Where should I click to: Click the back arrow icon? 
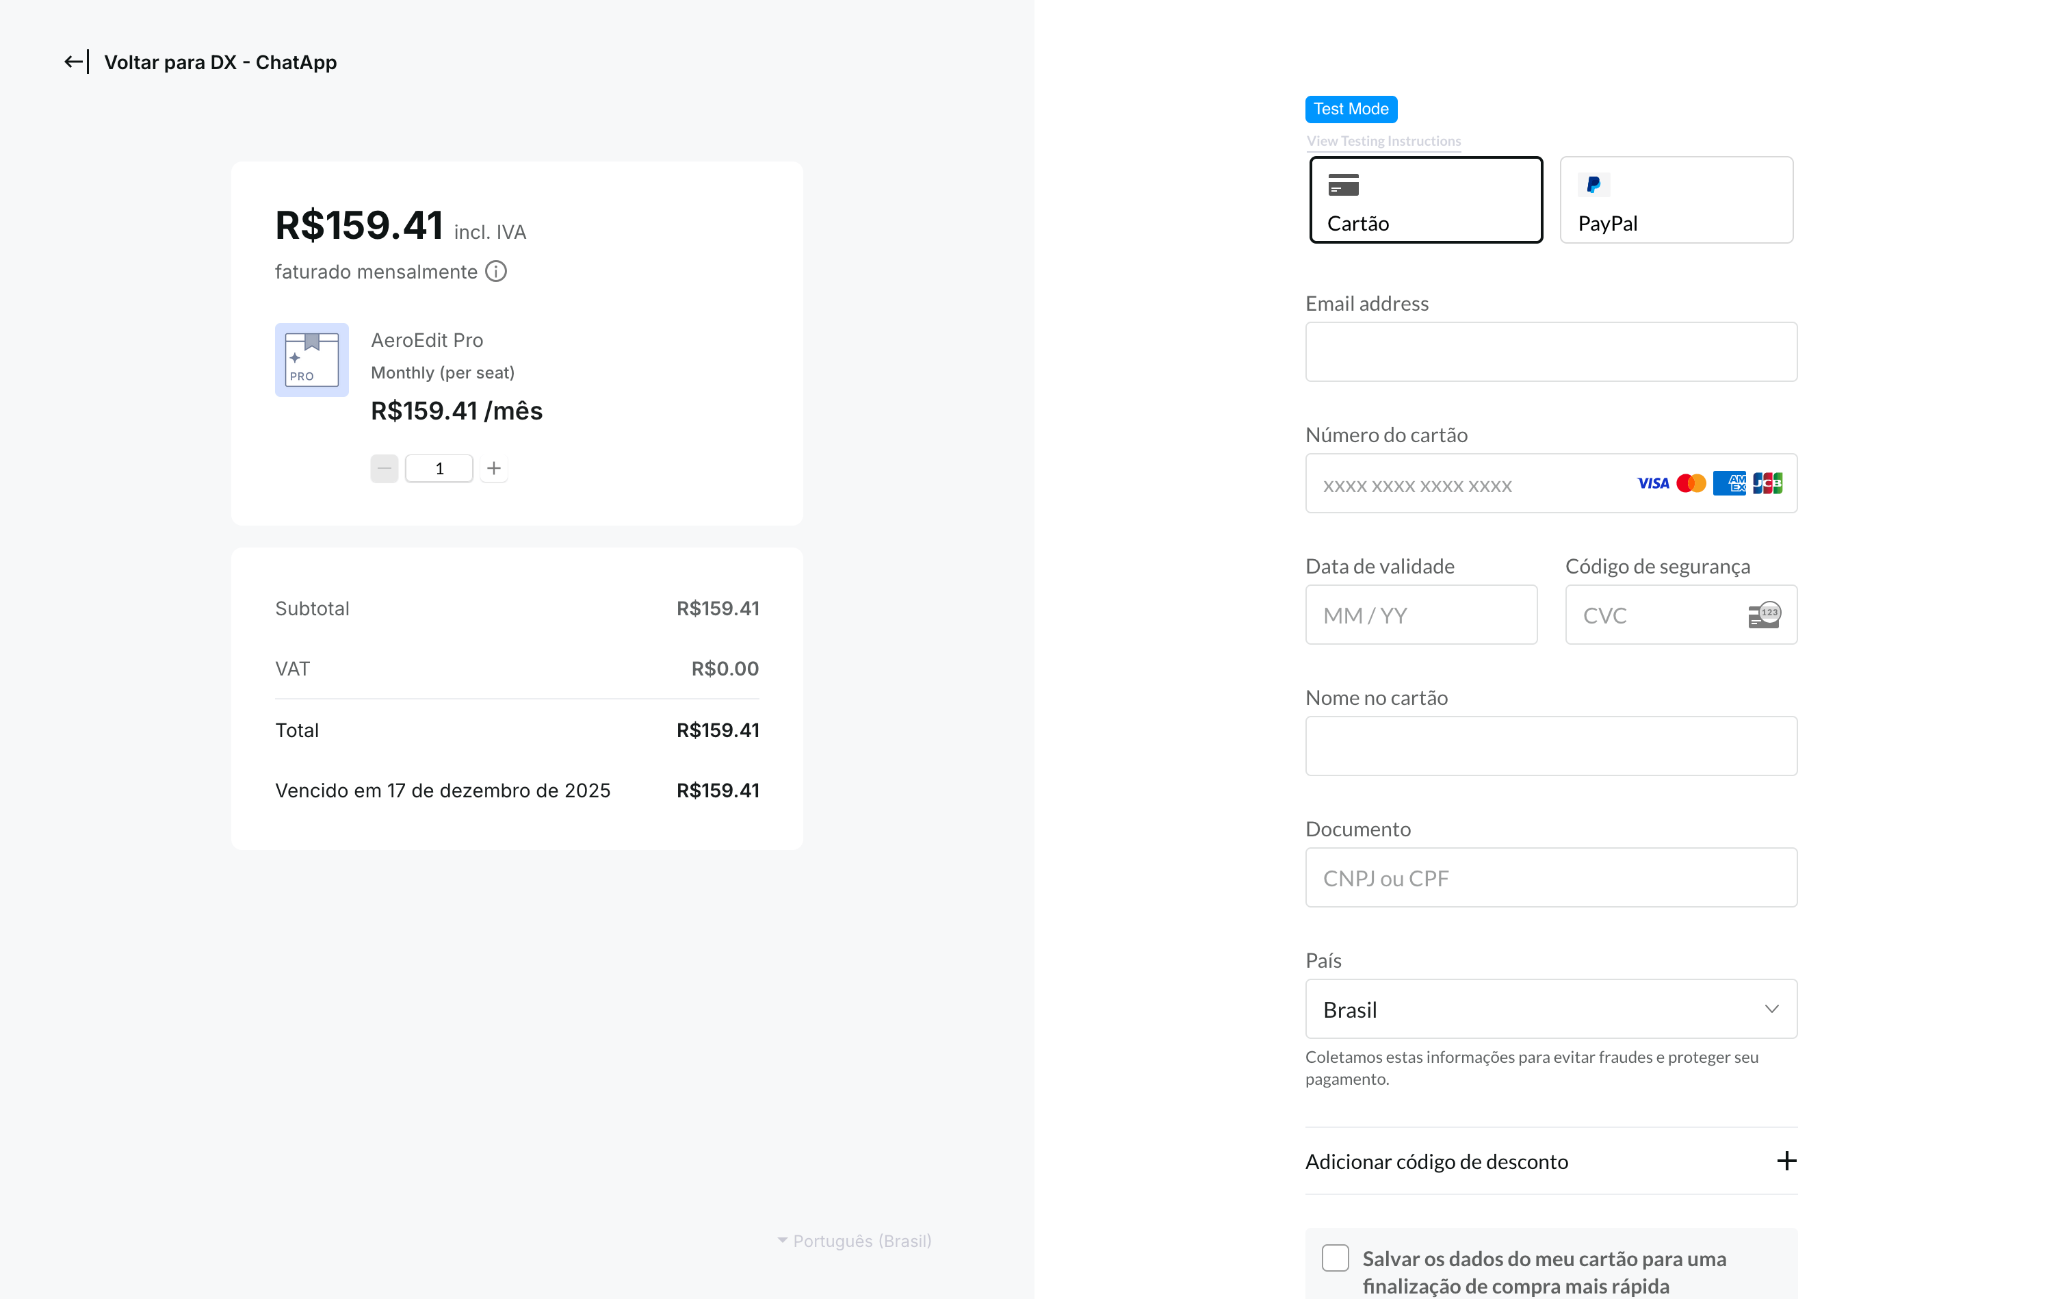pyautogui.click(x=74, y=61)
